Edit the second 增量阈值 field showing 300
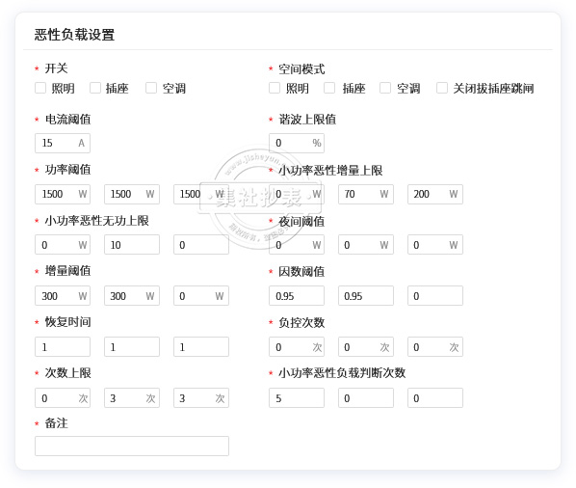Viewport: 576px width, 488px height. (132, 296)
